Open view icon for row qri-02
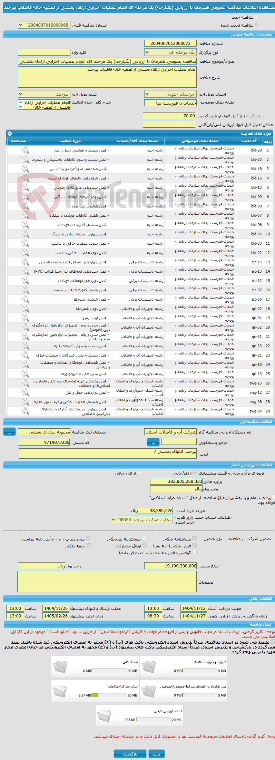The image size is (275, 760). click(x=24, y=309)
